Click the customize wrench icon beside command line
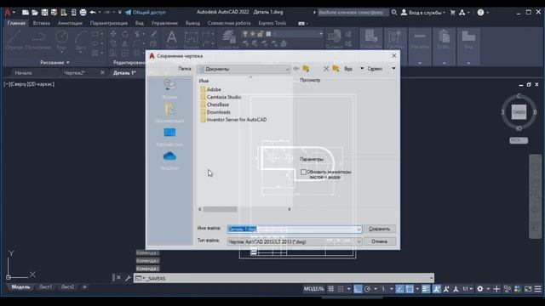Viewport: 545px width, 306px height. coord(128,278)
